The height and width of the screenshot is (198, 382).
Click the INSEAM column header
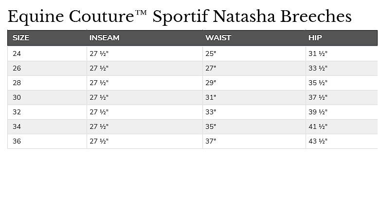tap(105, 37)
